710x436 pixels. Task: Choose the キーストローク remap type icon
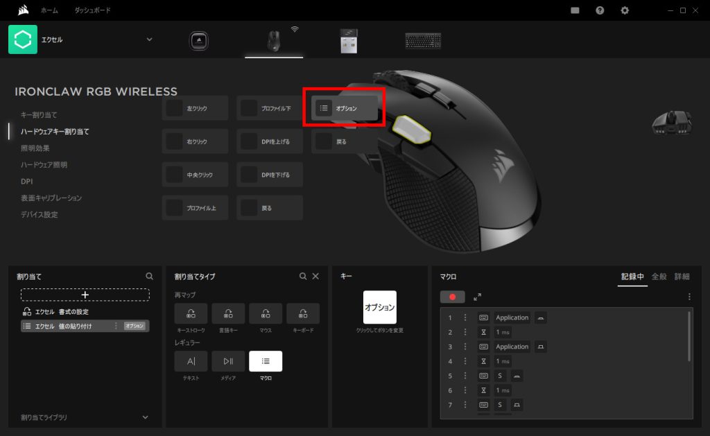(191, 313)
